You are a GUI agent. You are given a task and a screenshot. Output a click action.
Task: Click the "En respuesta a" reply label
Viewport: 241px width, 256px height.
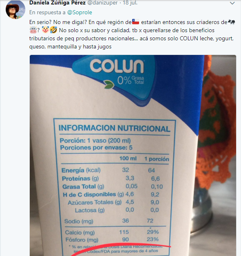[x=47, y=12]
